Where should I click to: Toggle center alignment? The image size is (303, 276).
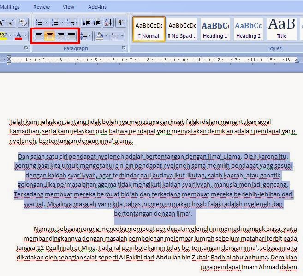pos(50,35)
